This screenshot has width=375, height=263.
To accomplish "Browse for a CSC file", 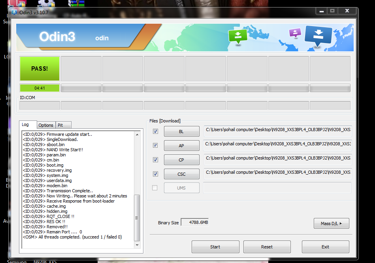I will pos(181,174).
